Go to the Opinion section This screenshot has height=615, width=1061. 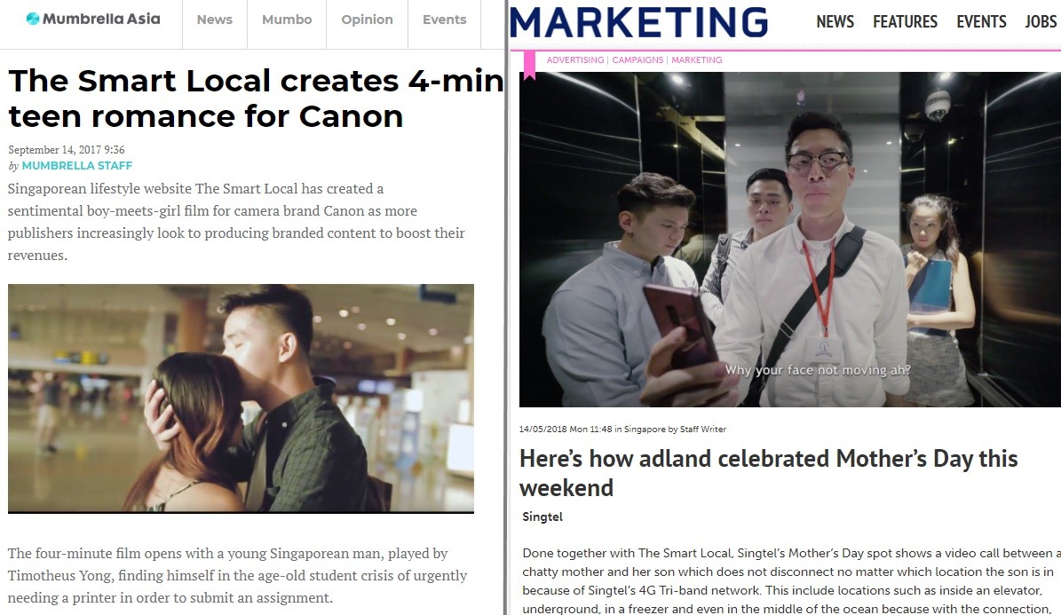[x=367, y=20]
